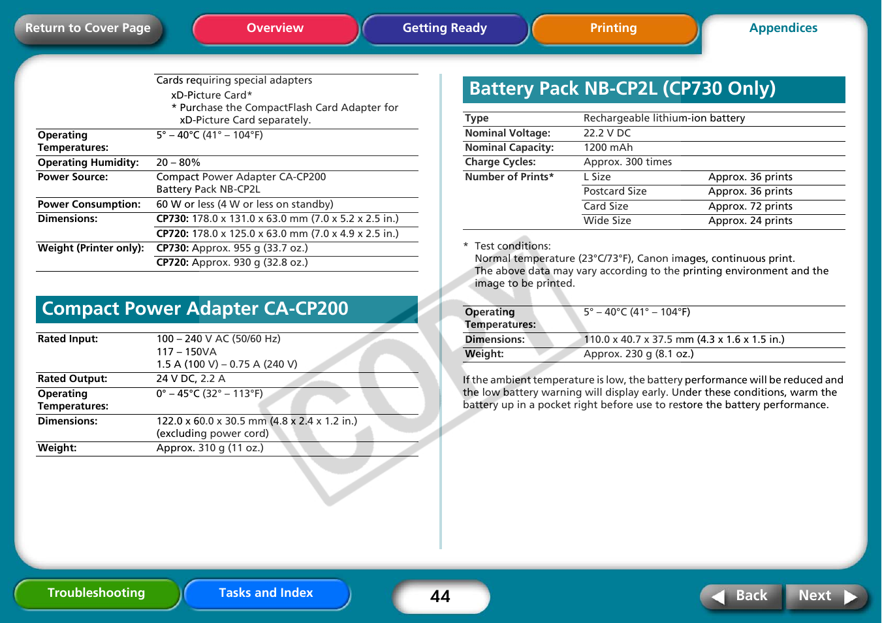This screenshot has height=623, width=882.
Task: Click adapter weight 'Approx. 310 g (11 oz.)'
Action: pyautogui.click(x=210, y=448)
